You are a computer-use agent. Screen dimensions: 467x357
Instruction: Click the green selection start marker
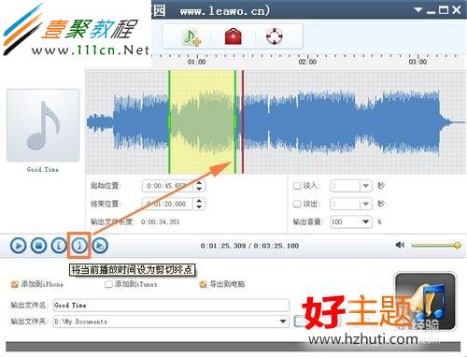(170, 121)
